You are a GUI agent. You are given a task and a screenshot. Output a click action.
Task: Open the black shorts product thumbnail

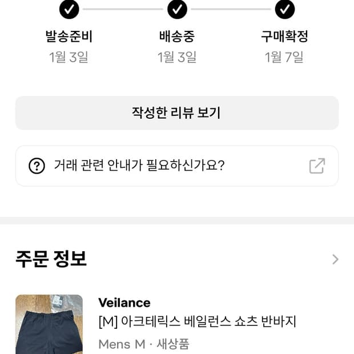49,324
